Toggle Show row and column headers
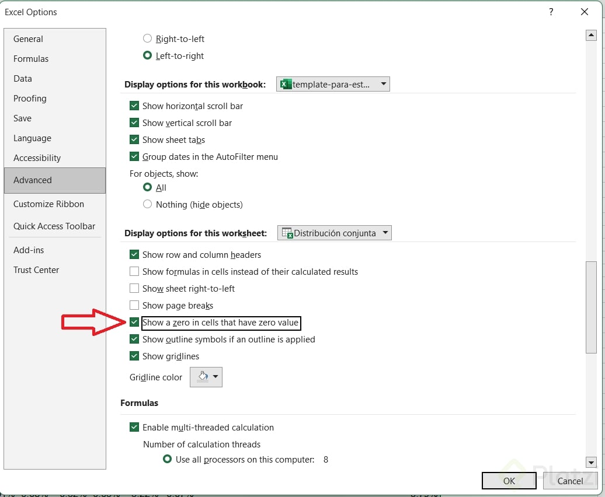This screenshot has height=497, width=605. 134,254
